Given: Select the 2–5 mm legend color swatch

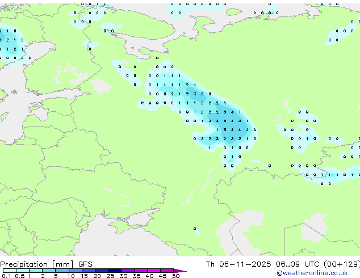Looking at the screenshot, I should coord(49,271).
